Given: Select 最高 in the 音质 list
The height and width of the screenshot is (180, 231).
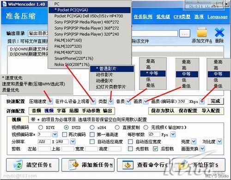Looking at the screenshot, I should pos(153,61).
